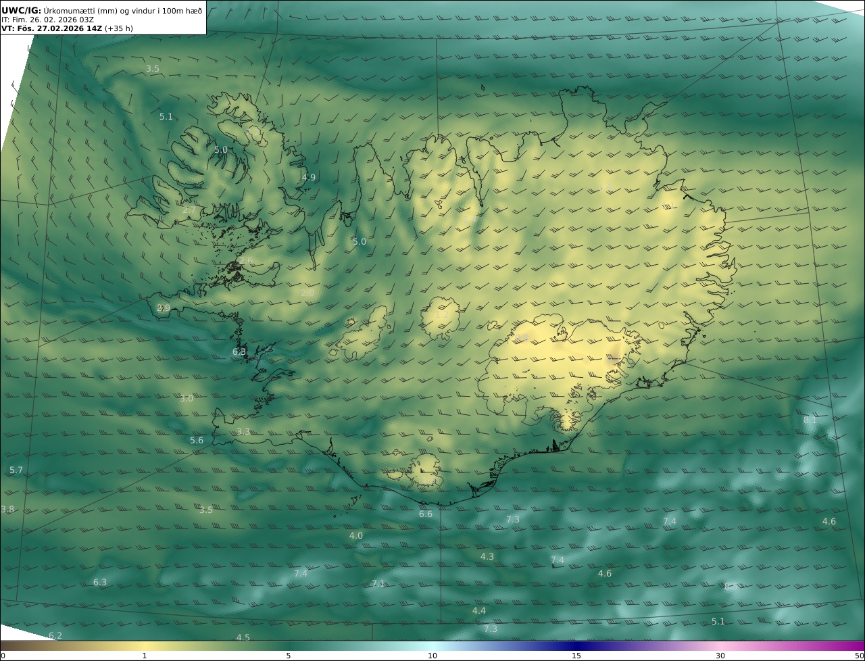Click the 1 tick label on the color scale
Viewport: 865px width, 661px height.
144,656
